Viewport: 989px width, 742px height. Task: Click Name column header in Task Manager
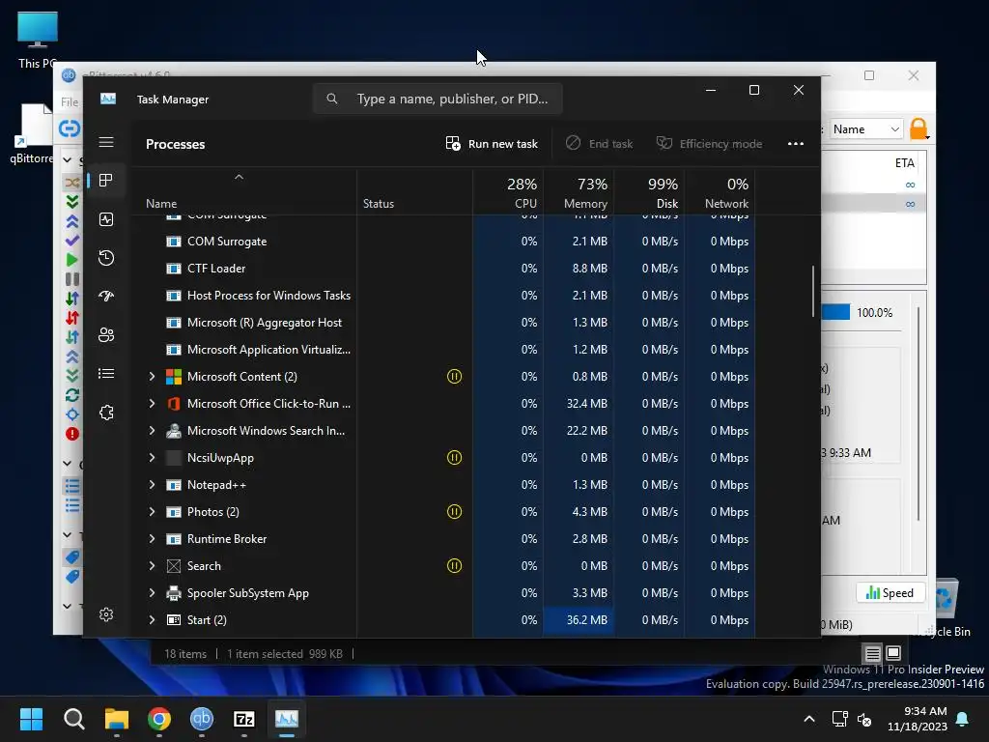[x=243, y=192]
